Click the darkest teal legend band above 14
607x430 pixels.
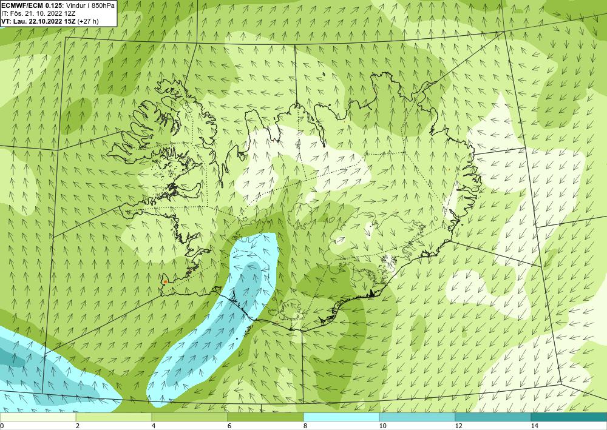(x=569, y=417)
